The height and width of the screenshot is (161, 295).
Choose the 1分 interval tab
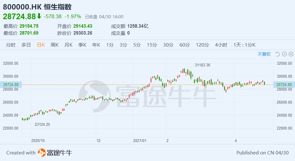110,45
